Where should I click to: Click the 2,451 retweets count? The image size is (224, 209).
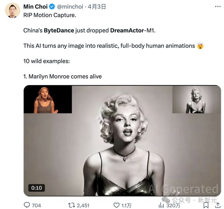(x=83, y=205)
